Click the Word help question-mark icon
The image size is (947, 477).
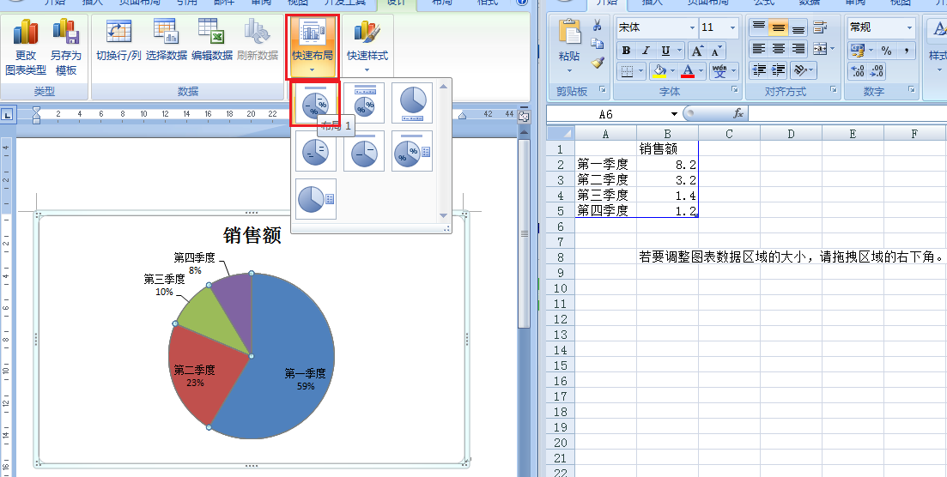click(522, 3)
